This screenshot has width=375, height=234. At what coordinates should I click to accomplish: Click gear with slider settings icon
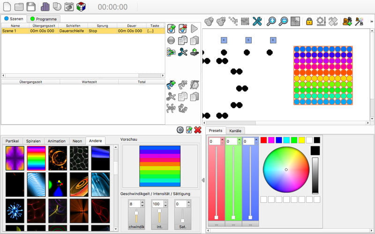pyautogui.click(x=321, y=22)
